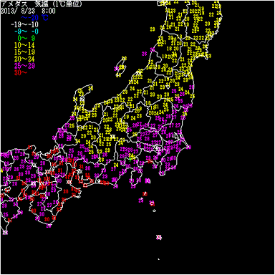Select the small white island outline south of the red marker

point(155,211)
